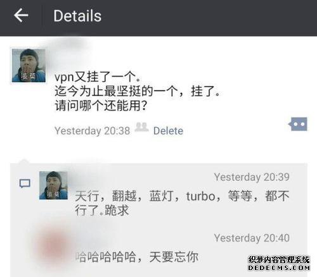Tap the two-person visibility icon beside Delete

tap(141, 127)
